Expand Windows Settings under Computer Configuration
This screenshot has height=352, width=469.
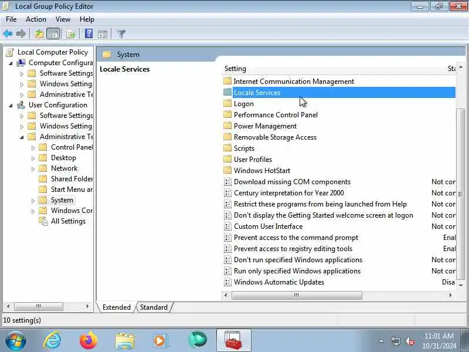coord(22,84)
